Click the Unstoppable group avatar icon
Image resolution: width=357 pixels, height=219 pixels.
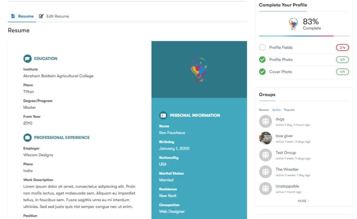(x=265, y=189)
